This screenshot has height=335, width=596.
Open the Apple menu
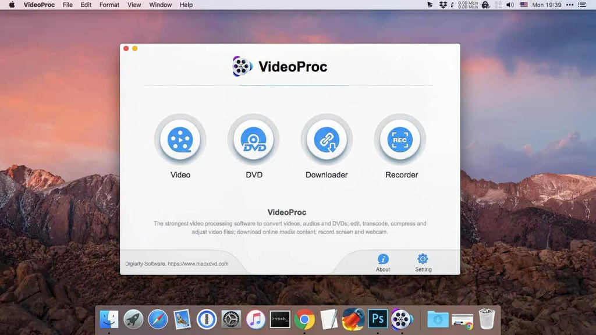pos(12,5)
